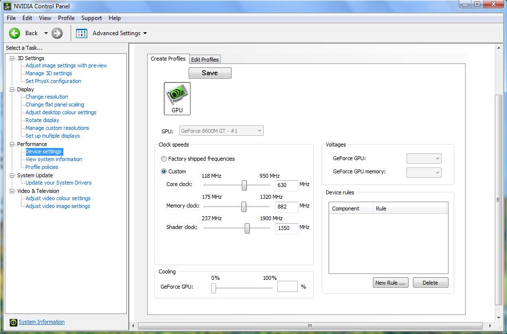This screenshot has width=507, height=334.
Task: Open the GeForce GPU memory voltage dropdown
Action: [x=424, y=172]
